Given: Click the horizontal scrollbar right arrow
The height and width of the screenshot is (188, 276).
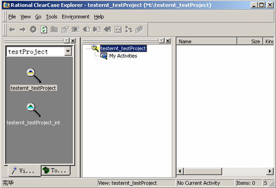Looking at the screenshot, I should (270, 171).
